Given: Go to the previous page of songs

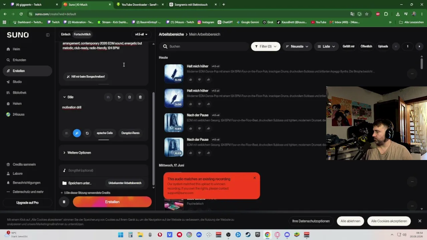Looking at the screenshot, I should [396, 46].
